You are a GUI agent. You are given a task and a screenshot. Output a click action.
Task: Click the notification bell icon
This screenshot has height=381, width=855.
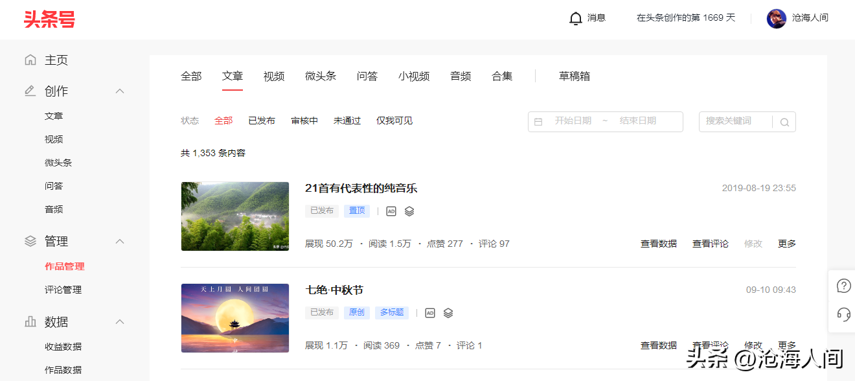click(x=575, y=18)
